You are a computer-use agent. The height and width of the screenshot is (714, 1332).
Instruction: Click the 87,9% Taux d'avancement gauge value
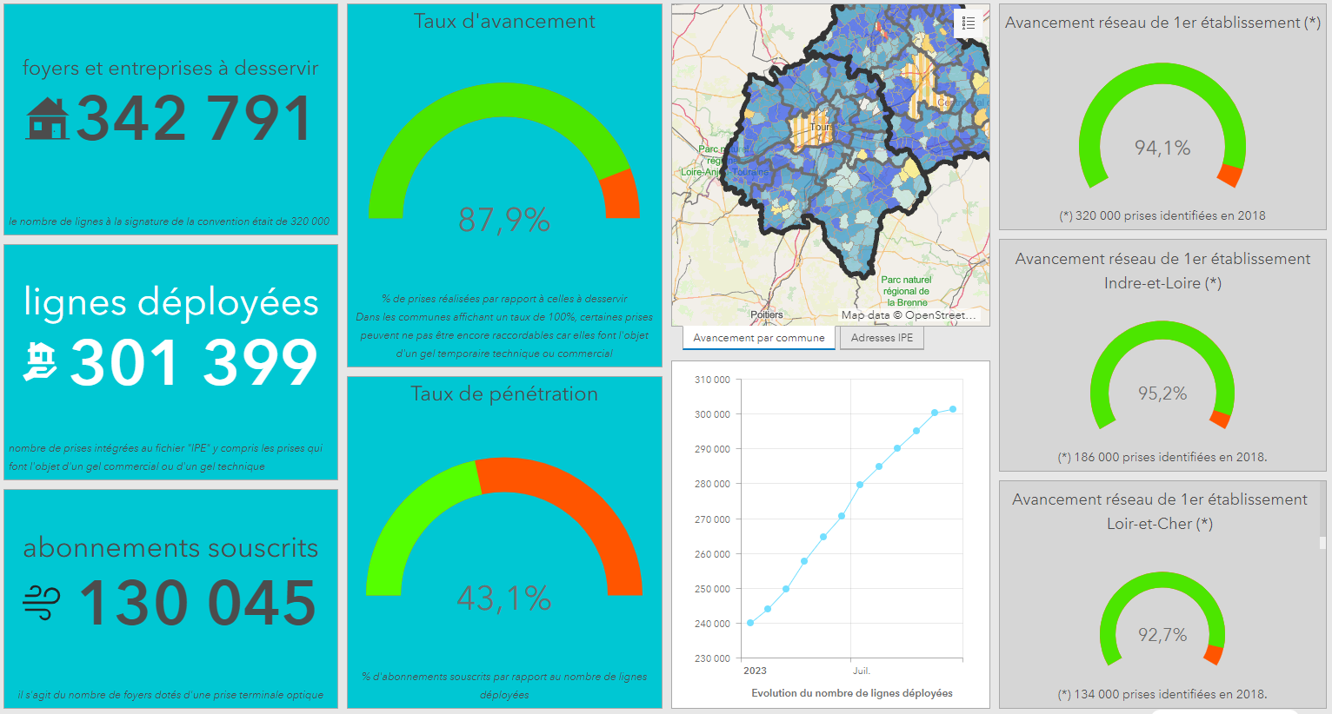(x=504, y=220)
